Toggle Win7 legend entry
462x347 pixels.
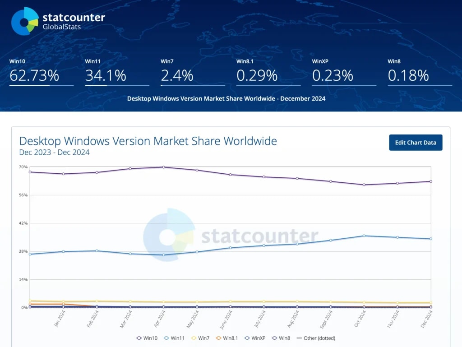tap(204, 338)
